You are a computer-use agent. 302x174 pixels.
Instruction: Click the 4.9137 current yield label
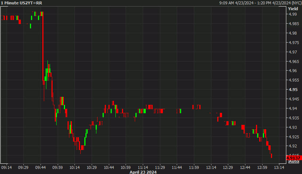[294, 158]
